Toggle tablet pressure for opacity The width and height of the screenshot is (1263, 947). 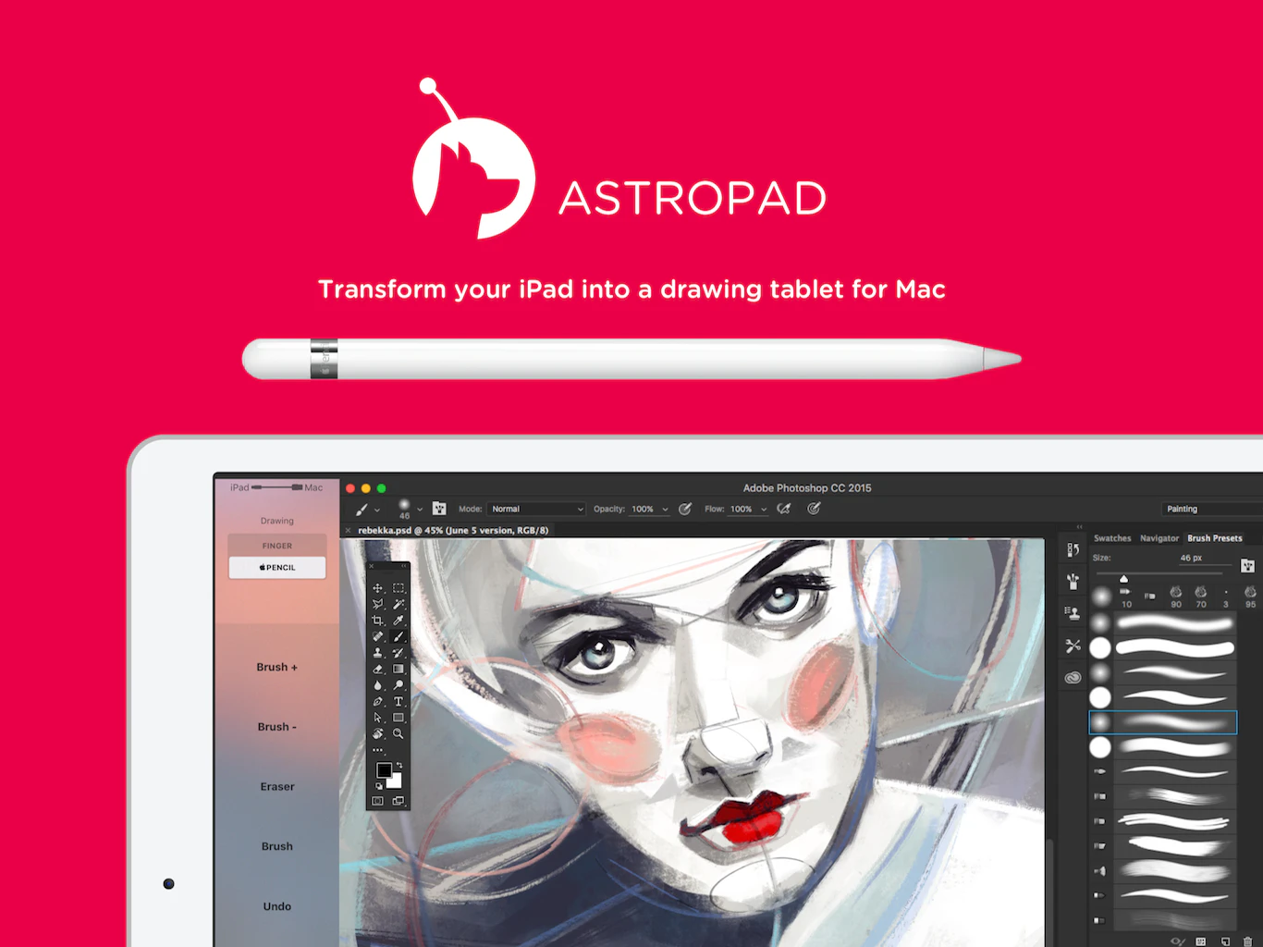click(x=685, y=509)
